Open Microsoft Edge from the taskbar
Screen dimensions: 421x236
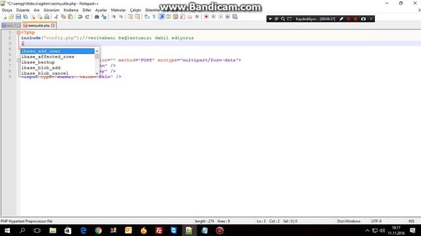click(x=84, y=230)
